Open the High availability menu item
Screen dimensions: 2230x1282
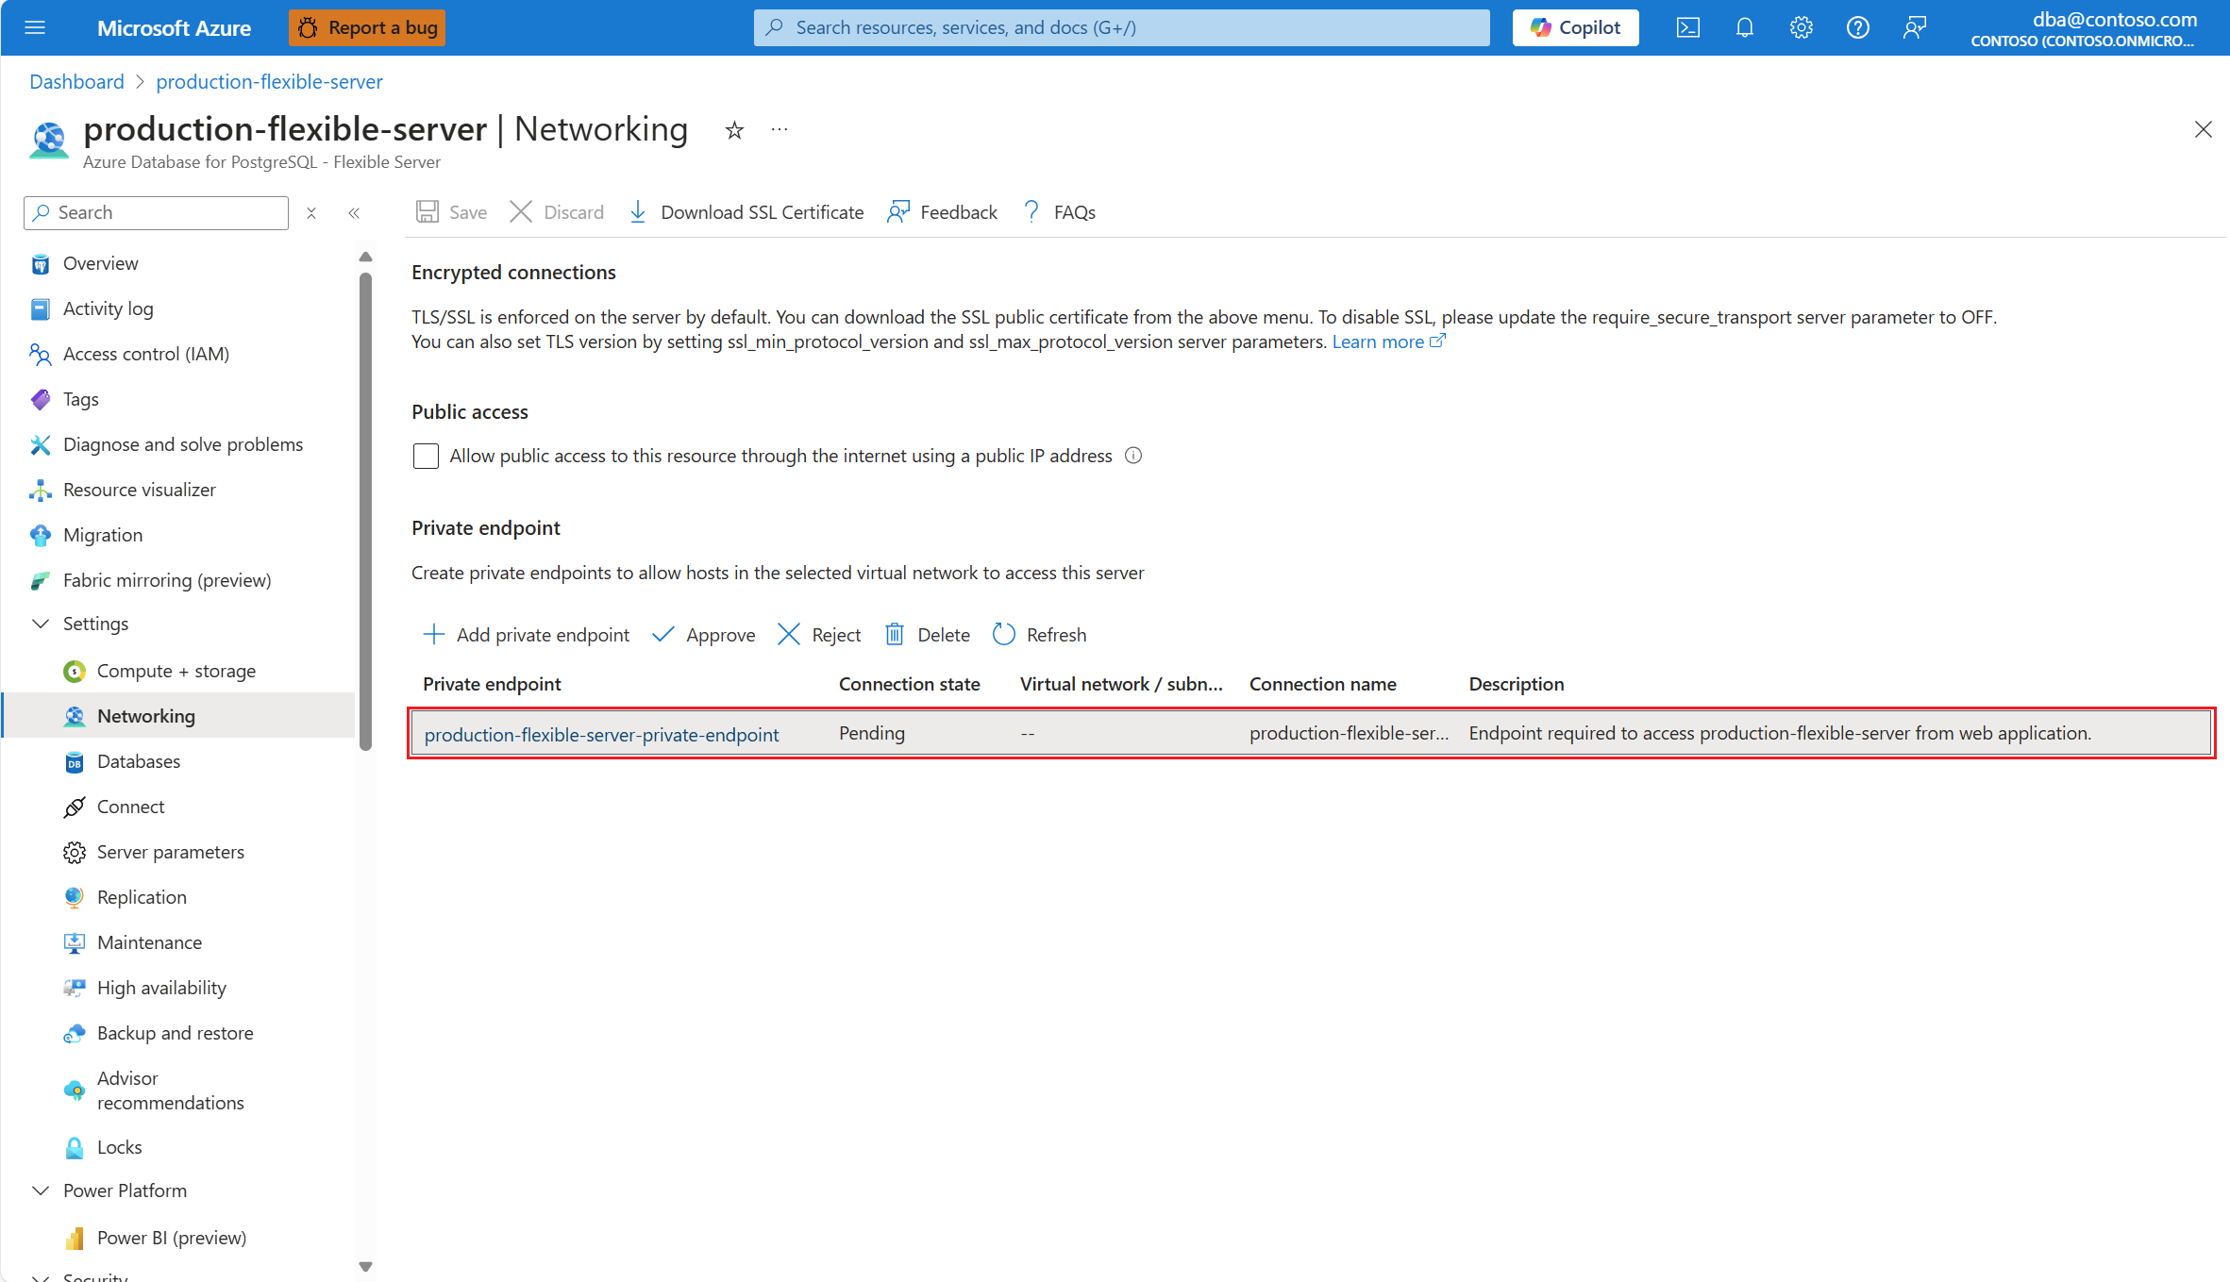(161, 988)
